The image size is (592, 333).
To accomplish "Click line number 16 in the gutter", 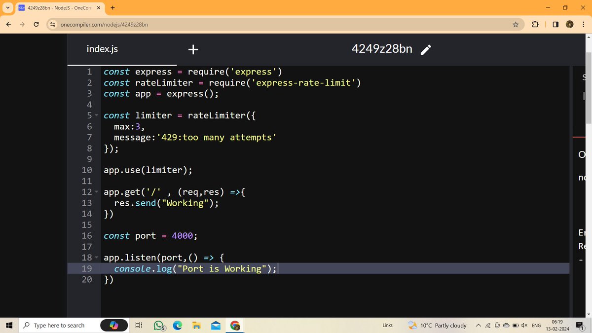I will click(87, 236).
